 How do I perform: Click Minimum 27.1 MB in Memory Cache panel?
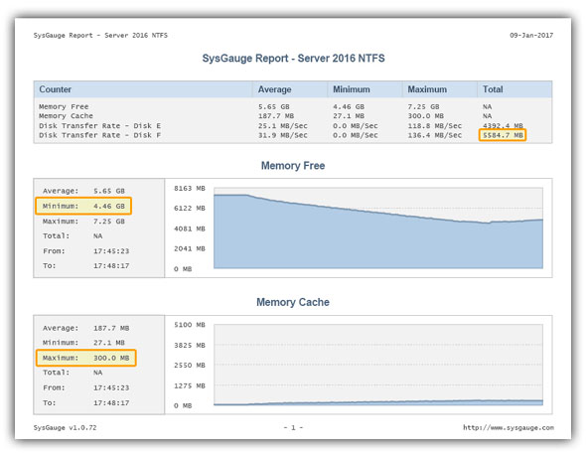click(x=83, y=343)
